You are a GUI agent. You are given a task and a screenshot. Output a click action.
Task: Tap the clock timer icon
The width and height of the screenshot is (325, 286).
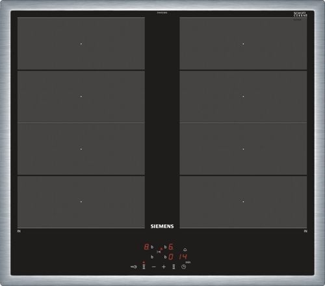coord(183,267)
